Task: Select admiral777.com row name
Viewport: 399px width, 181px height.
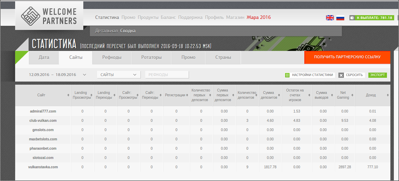Action: click(x=43, y=111)
